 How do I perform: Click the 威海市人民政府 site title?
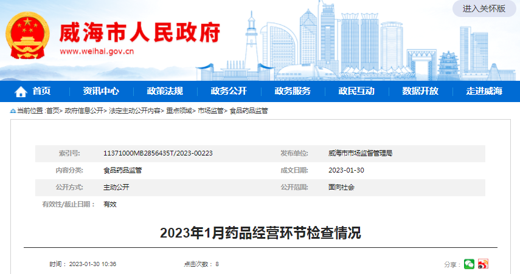pos(140,33)
